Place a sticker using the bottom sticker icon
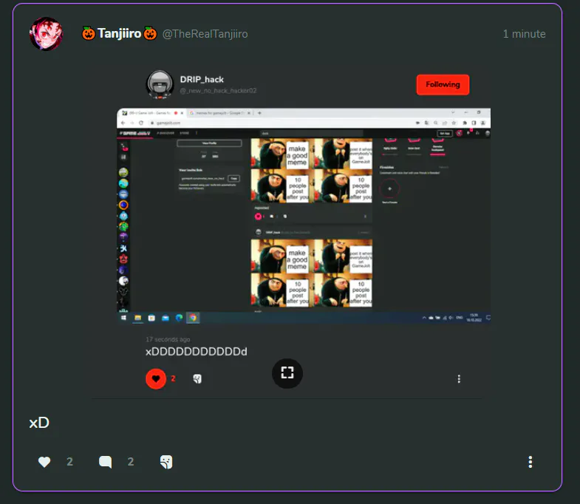Viewport: 580px width, 504px height. (166, 461)
